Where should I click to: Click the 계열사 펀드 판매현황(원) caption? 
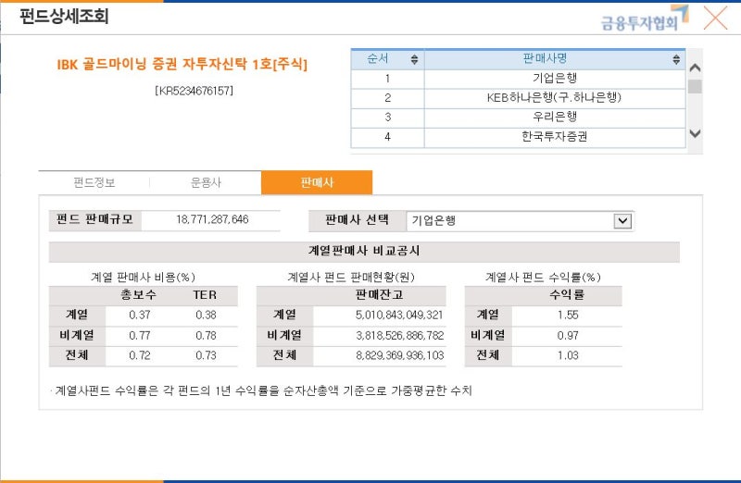[x=351, y=278]
